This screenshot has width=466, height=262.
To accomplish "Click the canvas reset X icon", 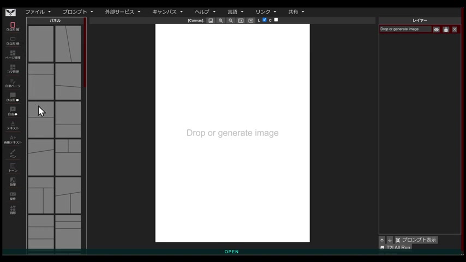I will [251, 21].
